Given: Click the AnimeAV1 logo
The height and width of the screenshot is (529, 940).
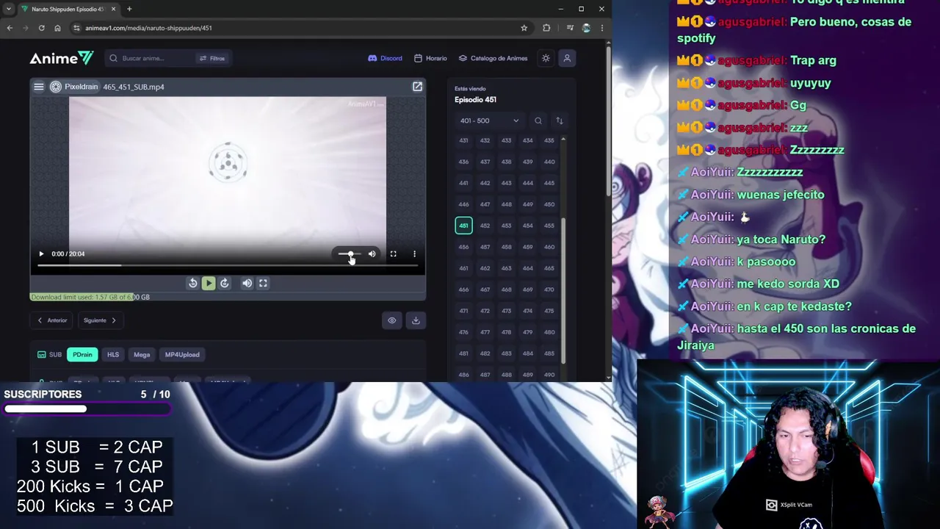Looking at the screenshot, I should tap(62, 58).
